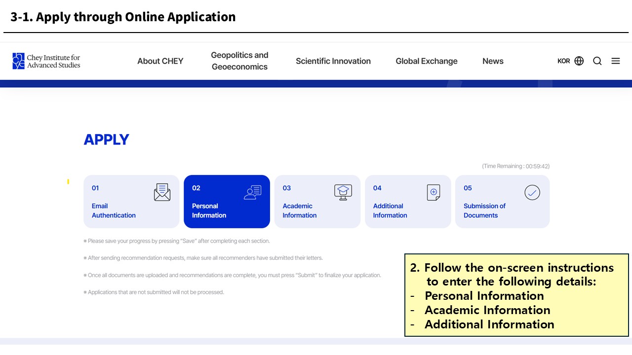
Task: Go to step 03 Academic Information label
Action: (300, 211)
